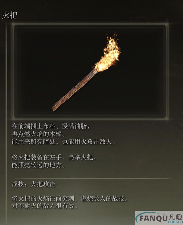Click the burning torch image
The height and width of the screenshot is (225, 183).
[86, 72]
